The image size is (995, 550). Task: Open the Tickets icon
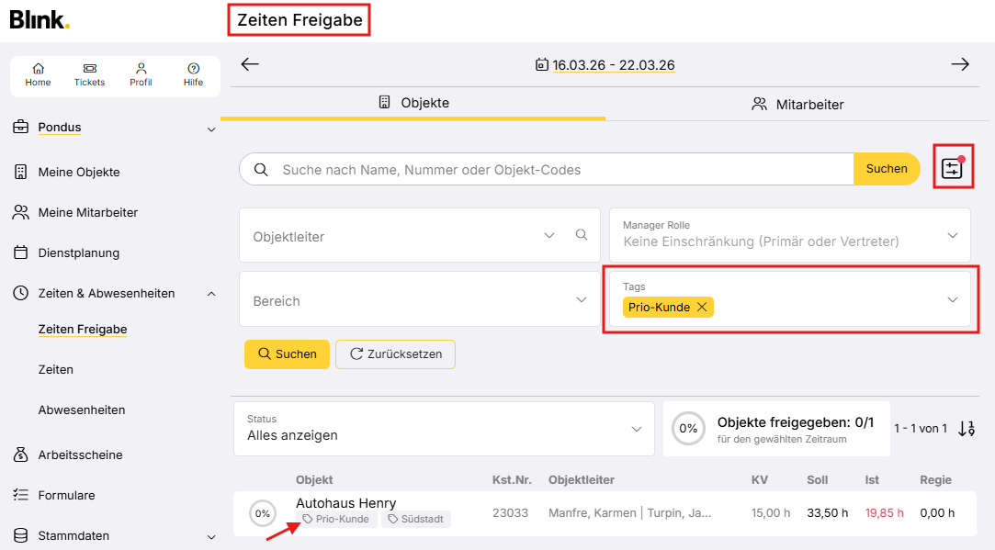(89, 74)
